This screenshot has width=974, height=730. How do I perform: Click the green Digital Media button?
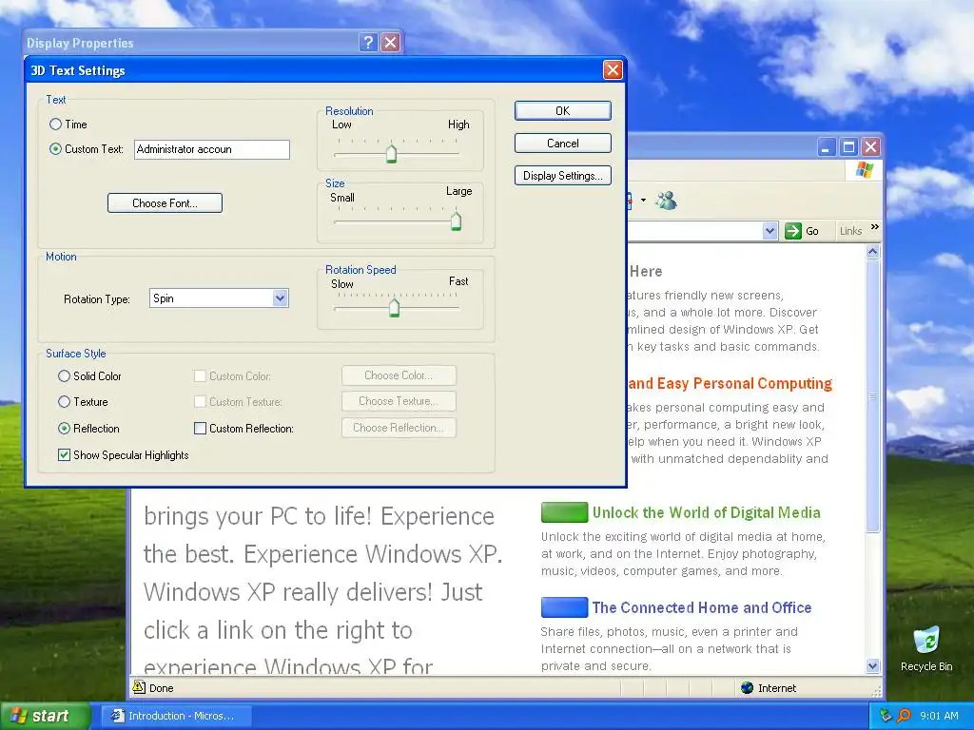click(x=564, y=512)
